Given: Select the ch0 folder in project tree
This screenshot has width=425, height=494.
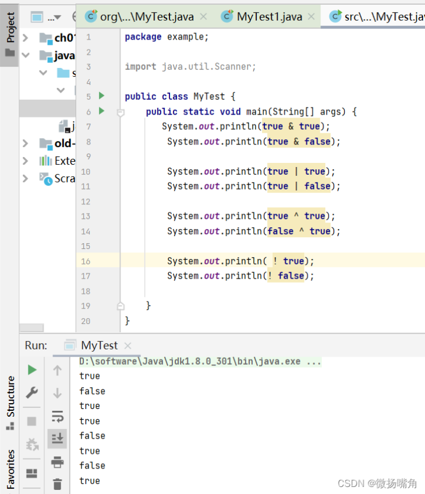Looking at the screenshot, I should [57, 38].
